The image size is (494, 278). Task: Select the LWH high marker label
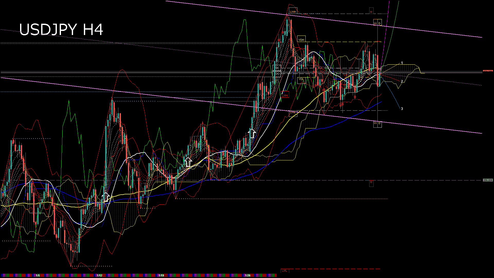[293, 11]
